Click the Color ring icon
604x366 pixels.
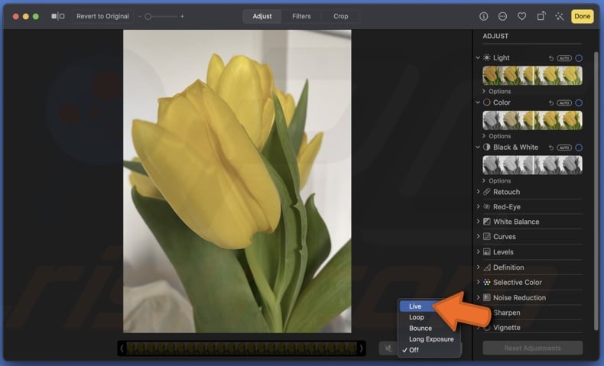pos(487,102)
